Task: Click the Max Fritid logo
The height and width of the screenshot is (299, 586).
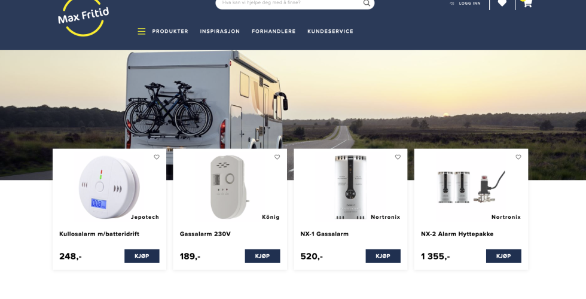Action: [x=83, y=17]
